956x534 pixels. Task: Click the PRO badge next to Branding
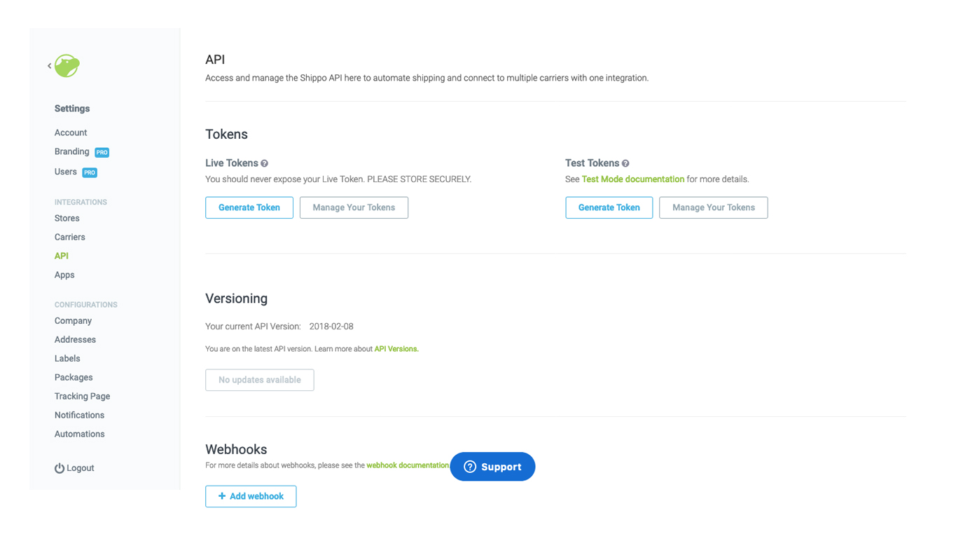[x=102, y=152]
